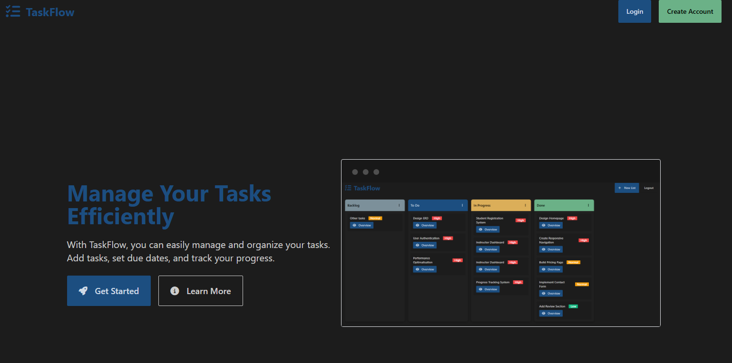This screenshot has width=732, height=363.
Task: Click the eye icon under 'Create Responsive Navigation'
Action: 544,249
